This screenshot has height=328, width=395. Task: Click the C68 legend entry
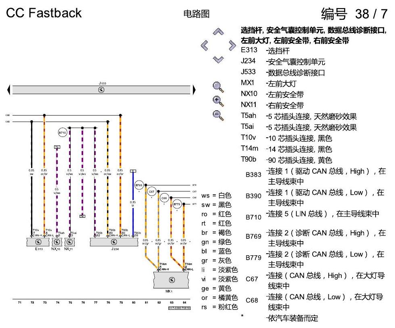click(x=314, y=302)
